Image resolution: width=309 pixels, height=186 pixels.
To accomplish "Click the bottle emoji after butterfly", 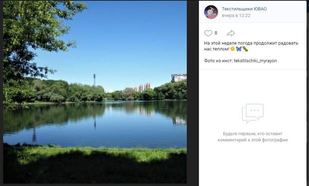I will click(x=245, y=49).
